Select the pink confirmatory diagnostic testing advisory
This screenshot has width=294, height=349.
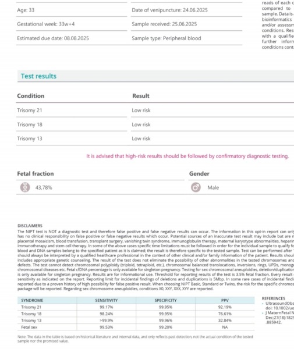click(x=187, y=156)
